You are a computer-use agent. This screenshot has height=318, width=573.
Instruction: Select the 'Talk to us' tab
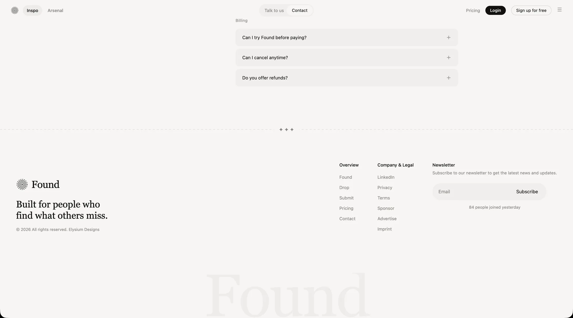(x=274, y=10)
